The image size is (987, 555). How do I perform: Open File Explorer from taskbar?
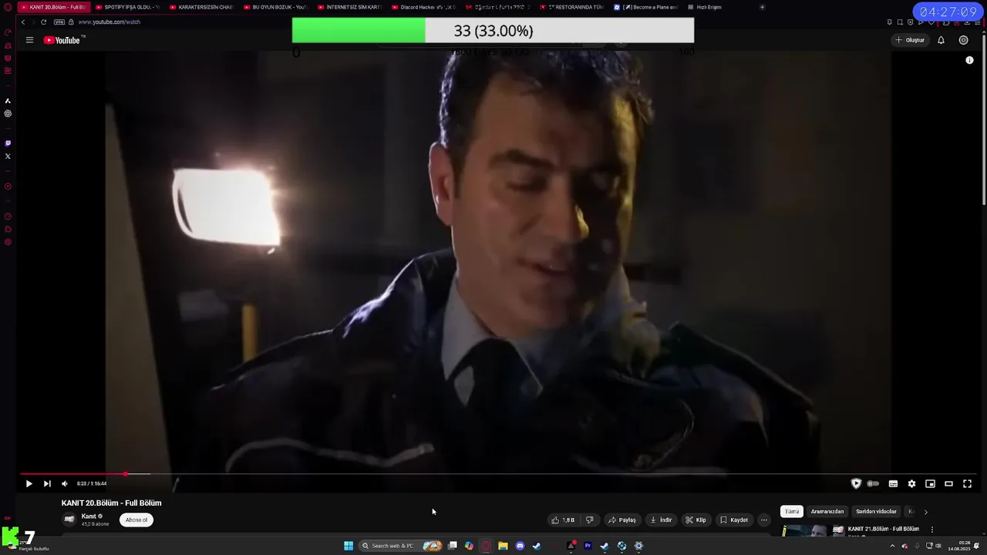pos(503,546)
